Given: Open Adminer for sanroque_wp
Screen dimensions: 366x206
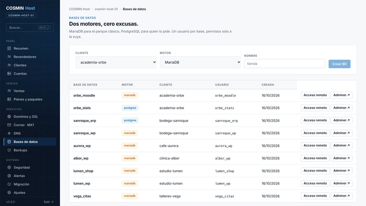Looking at the screenshot, I should pyautogui.click(x=341, y=133).
